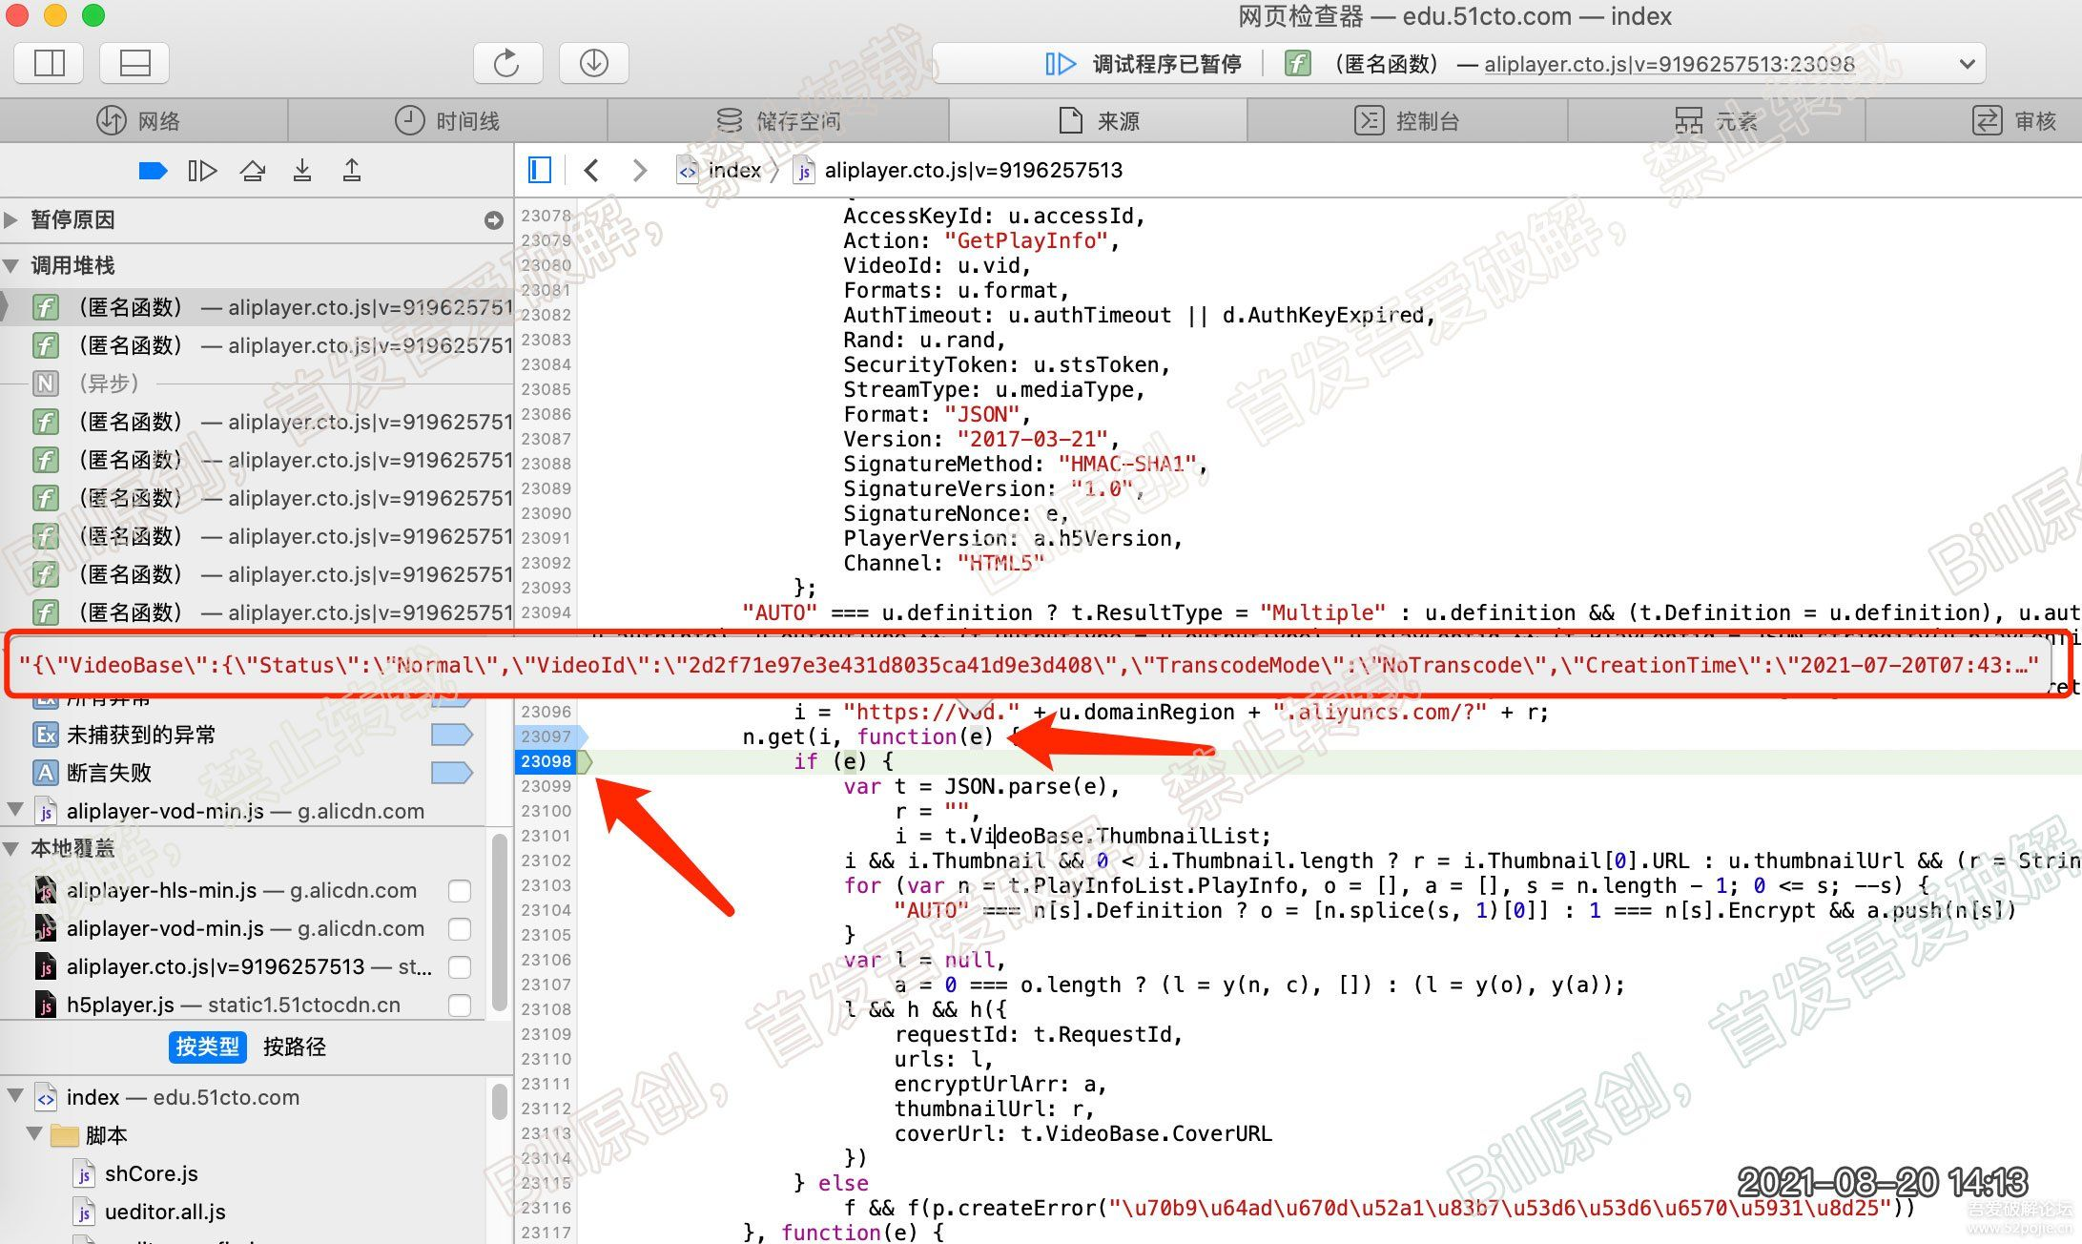Open the 审核 tab
The height and width of the screenshot is (1244, 2082).
click(2014, 121)
